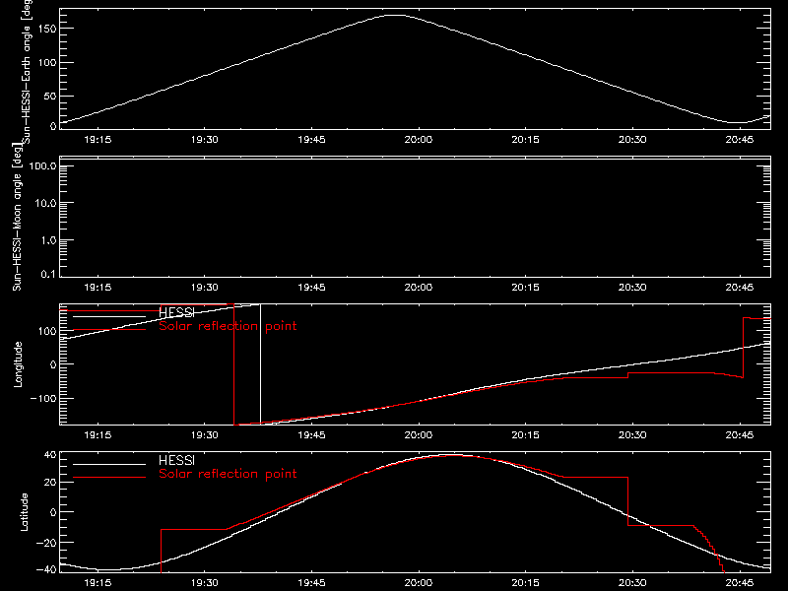This screenshot has height=591, width=788.
Task: Click Solar reflection point legend in Longitude plot
Action: [228, 326]
